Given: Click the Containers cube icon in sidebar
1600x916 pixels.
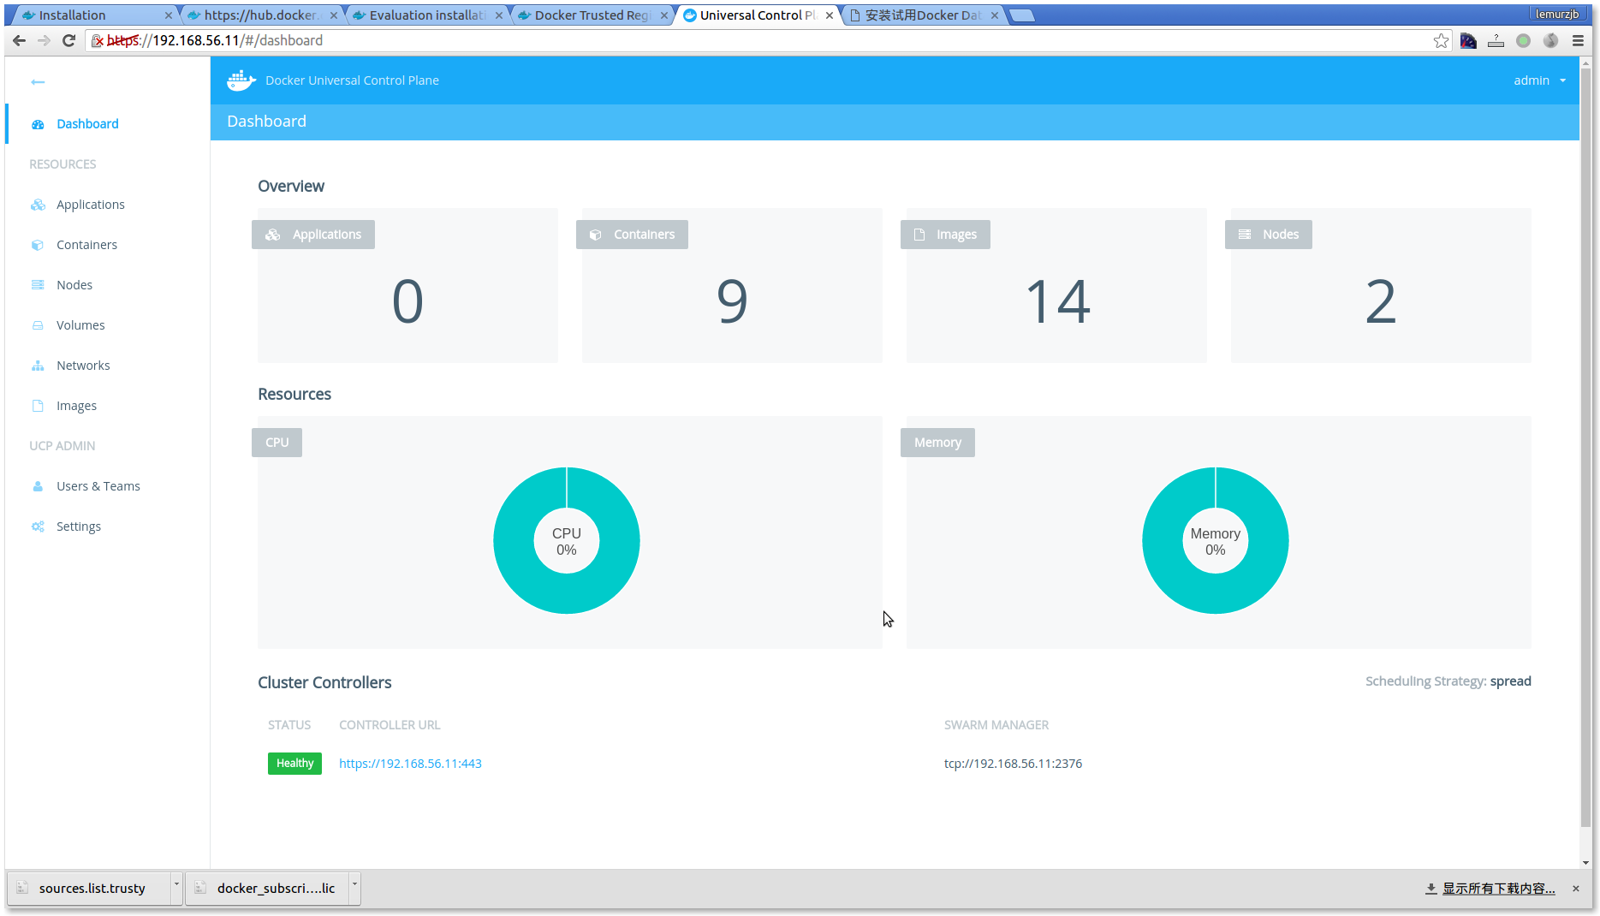Looking at the screenshot, I should 38,245.
